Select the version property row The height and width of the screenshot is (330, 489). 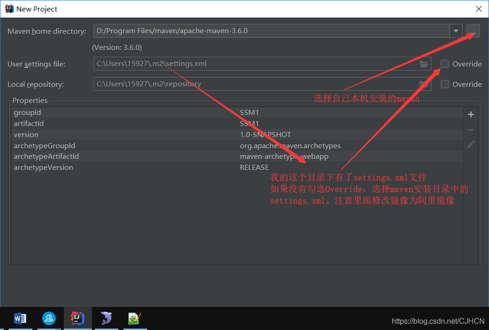click(237, 134)
